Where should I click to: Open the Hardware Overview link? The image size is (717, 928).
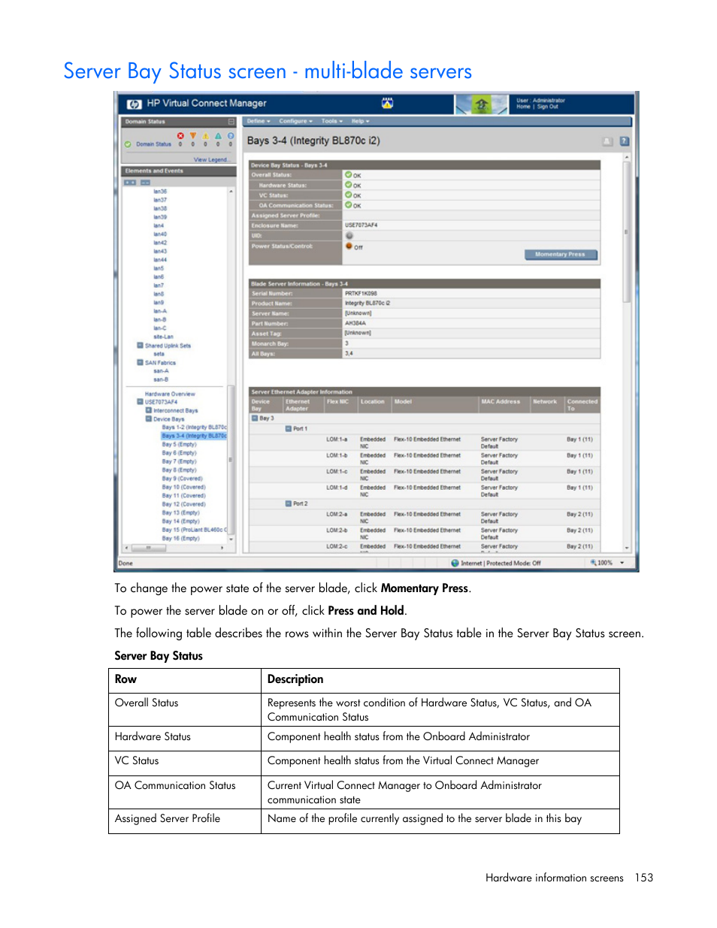click(170, 394)
